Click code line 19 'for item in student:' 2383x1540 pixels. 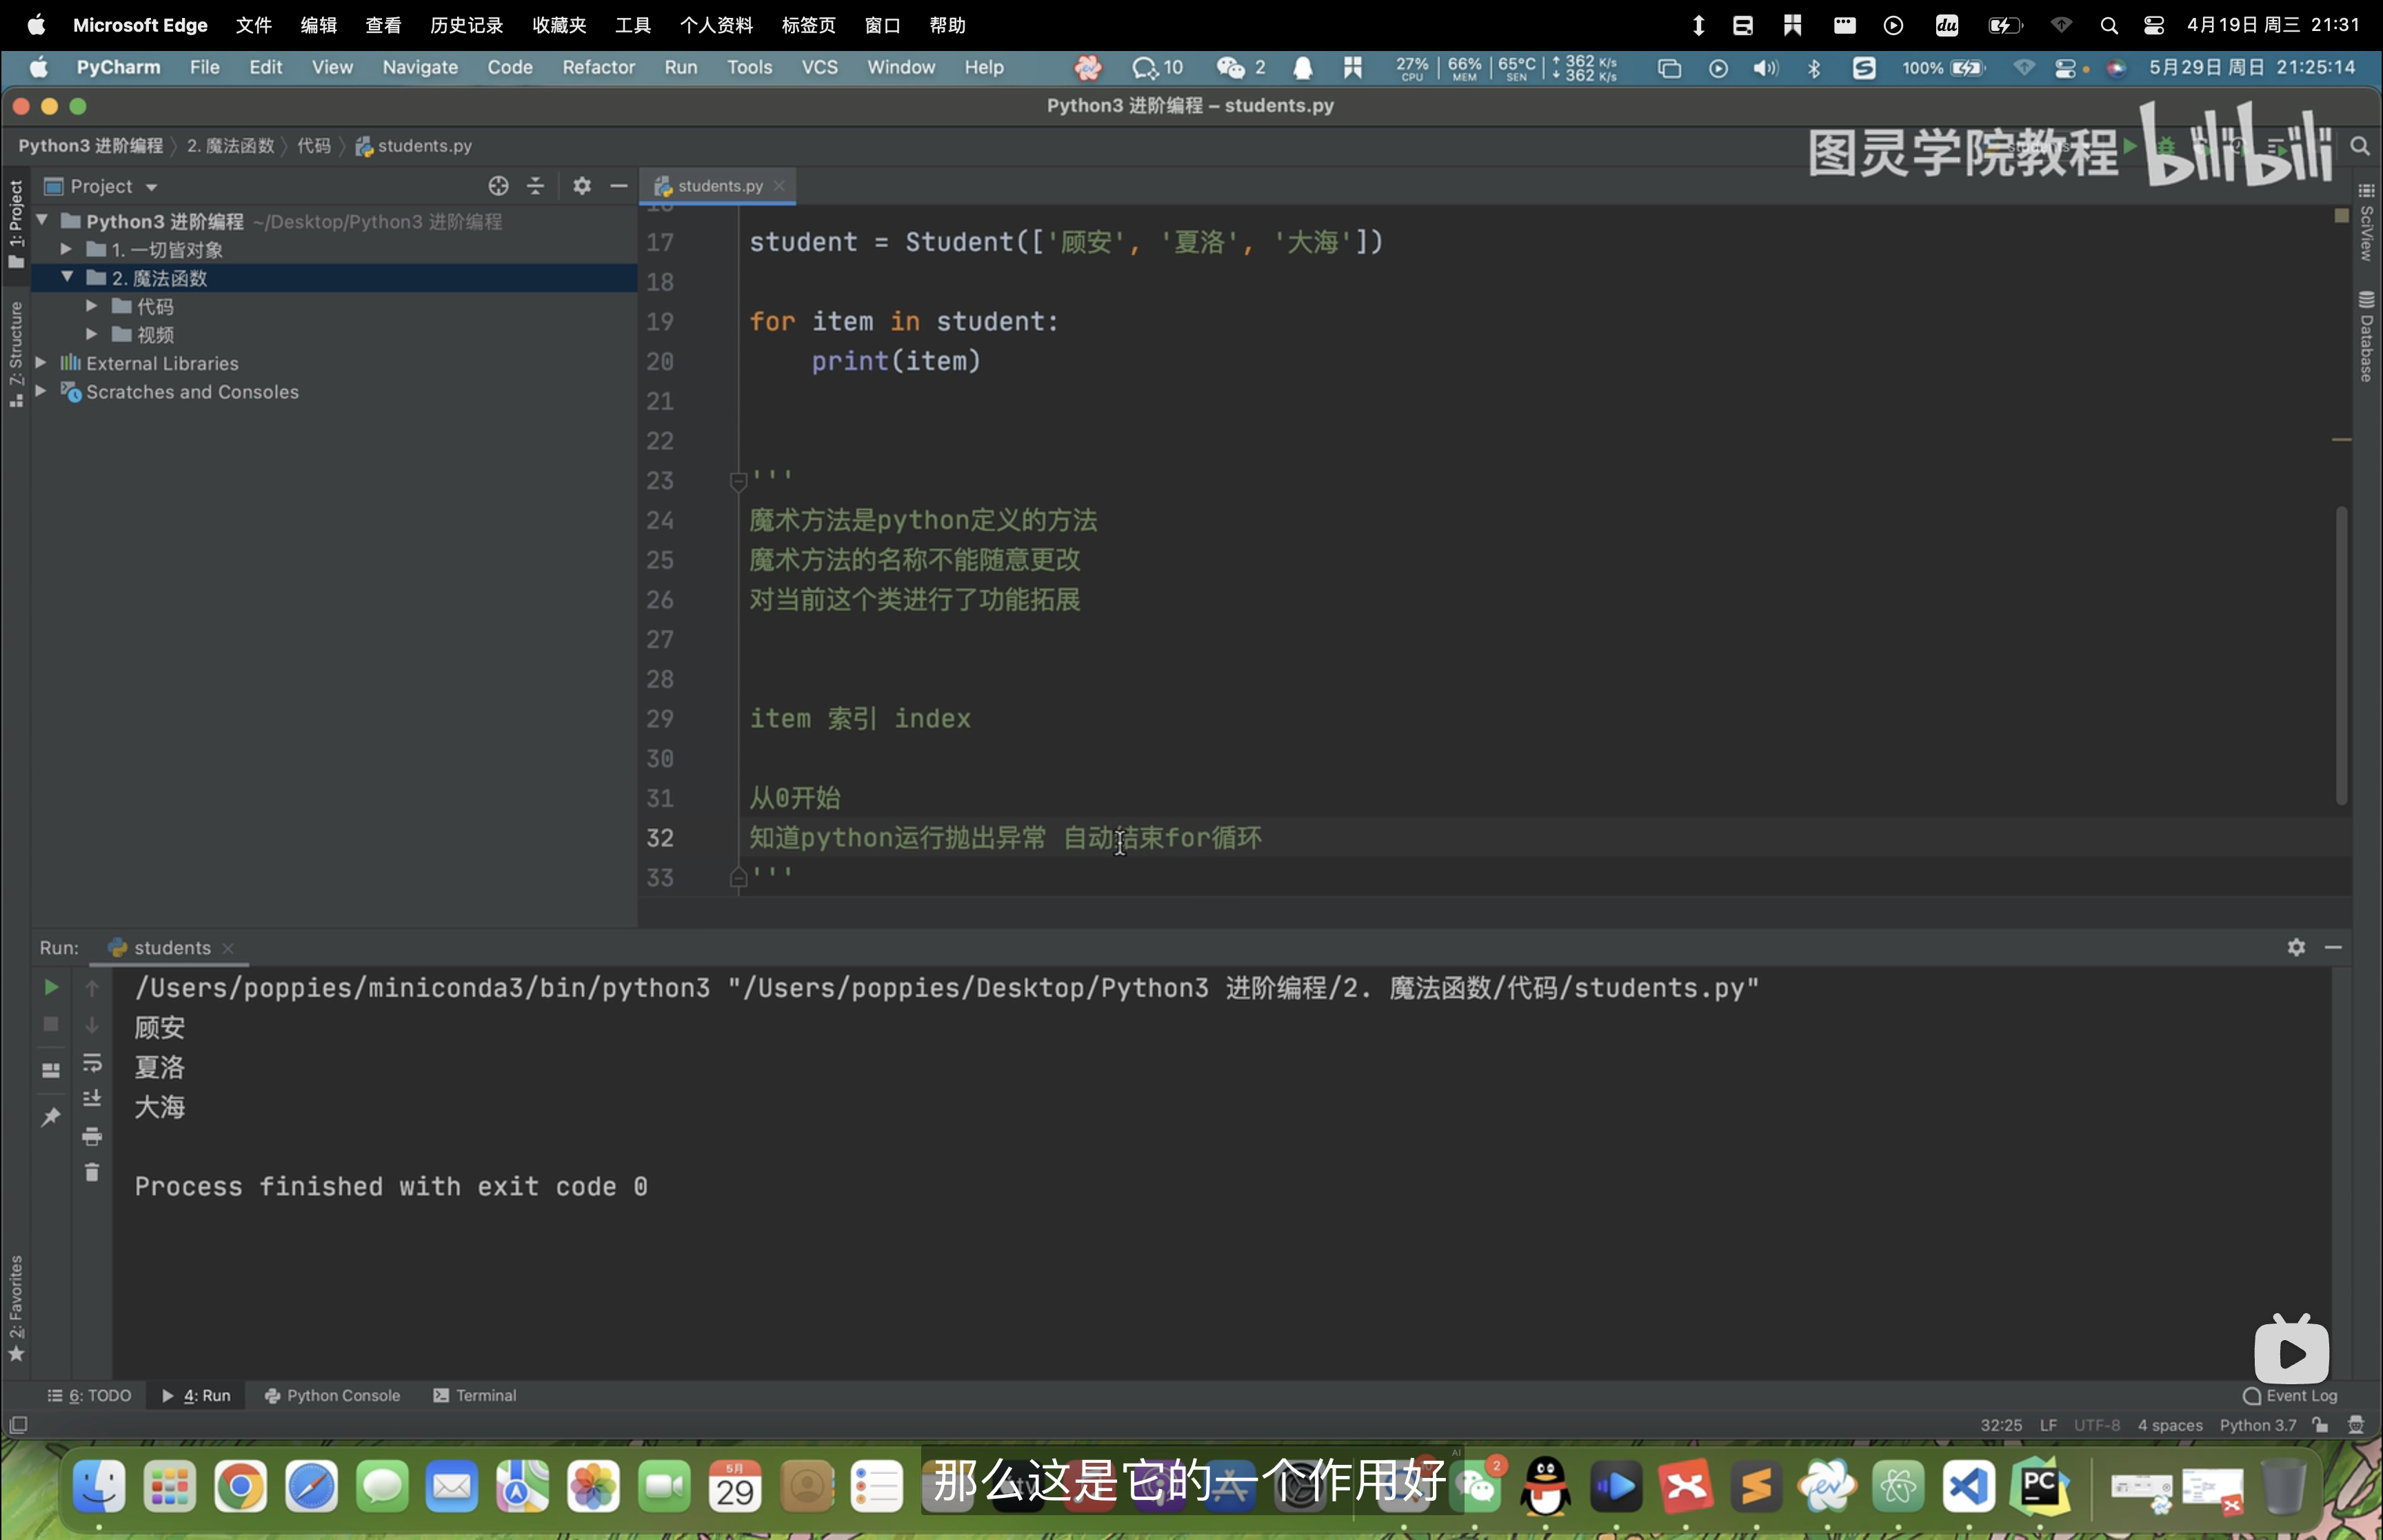click(x=903, y=321)
